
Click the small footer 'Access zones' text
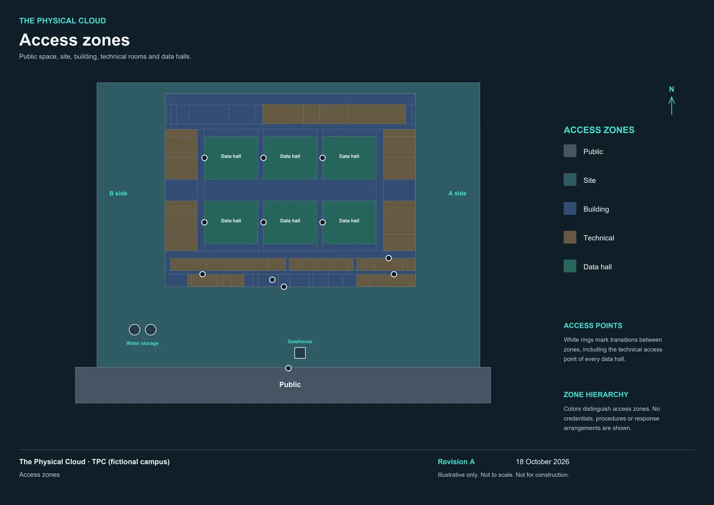click(x=39, y=475)
